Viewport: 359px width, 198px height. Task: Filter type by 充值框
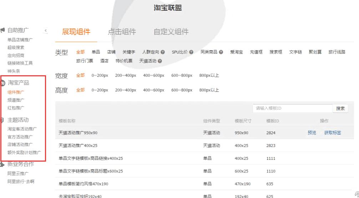[x=256, y=52]
